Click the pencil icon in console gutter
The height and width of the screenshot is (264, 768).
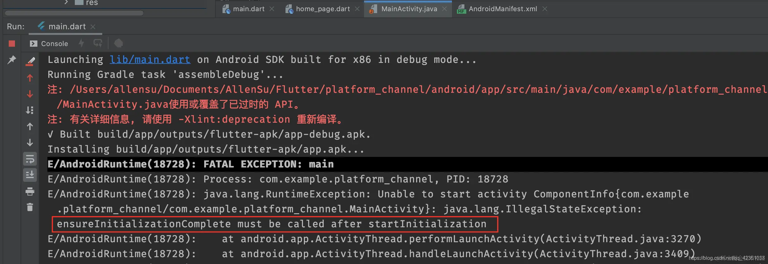pyautogui.click(x=30, y=61)
